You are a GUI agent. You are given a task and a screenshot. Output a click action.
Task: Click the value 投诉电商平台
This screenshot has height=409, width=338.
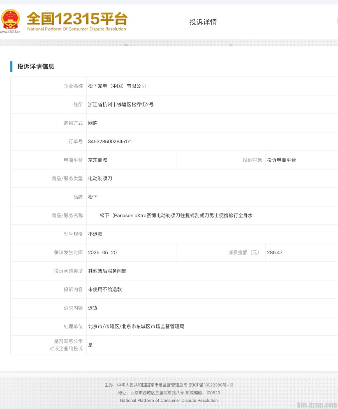point(281,160)
